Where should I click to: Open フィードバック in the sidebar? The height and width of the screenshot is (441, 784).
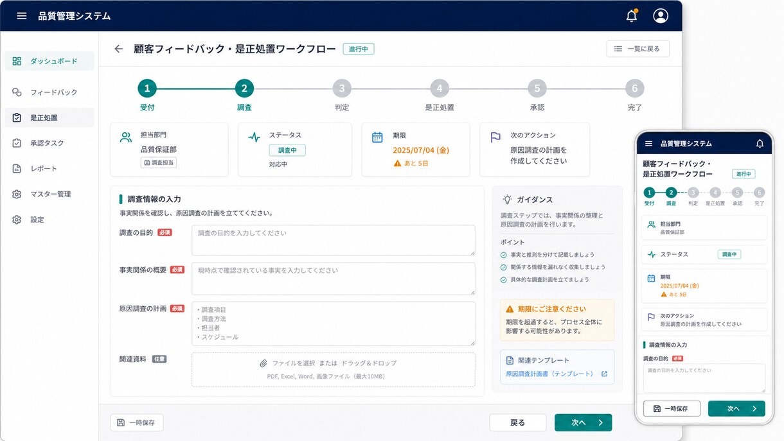49,92
